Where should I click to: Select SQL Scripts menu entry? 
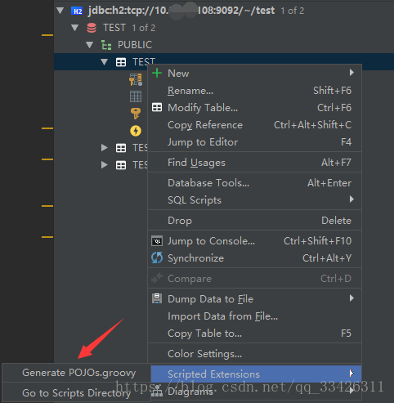[x=254, y=200]
